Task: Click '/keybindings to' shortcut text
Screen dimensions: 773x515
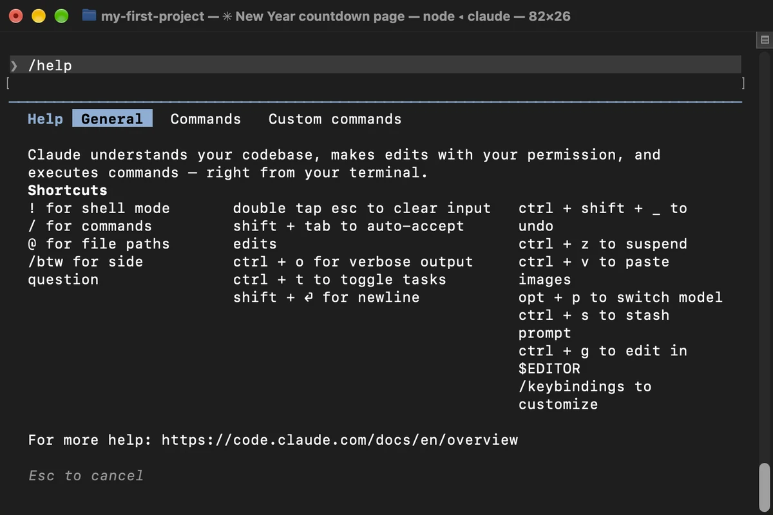Action: pos(585,387)
